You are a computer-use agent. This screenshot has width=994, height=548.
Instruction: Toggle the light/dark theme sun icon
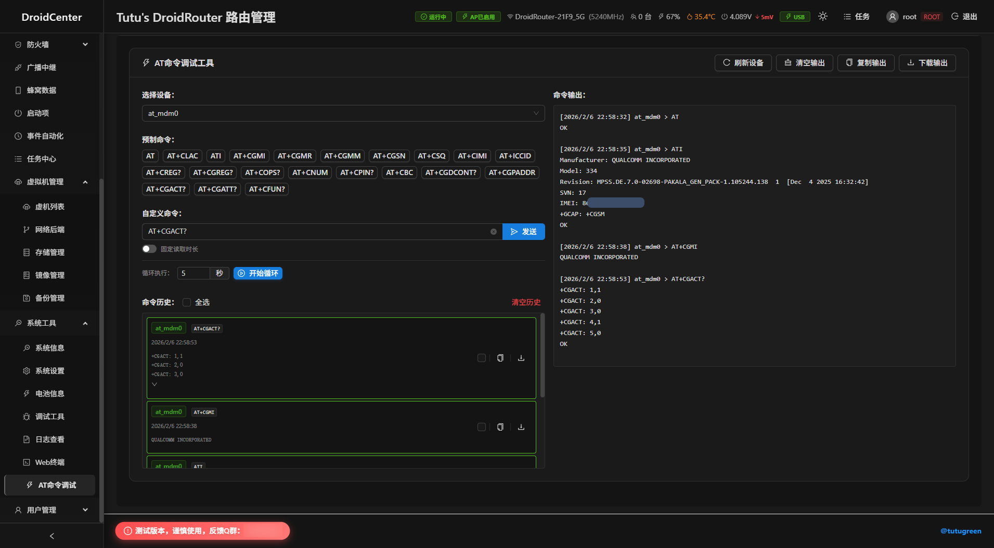[x=822, y=17]
